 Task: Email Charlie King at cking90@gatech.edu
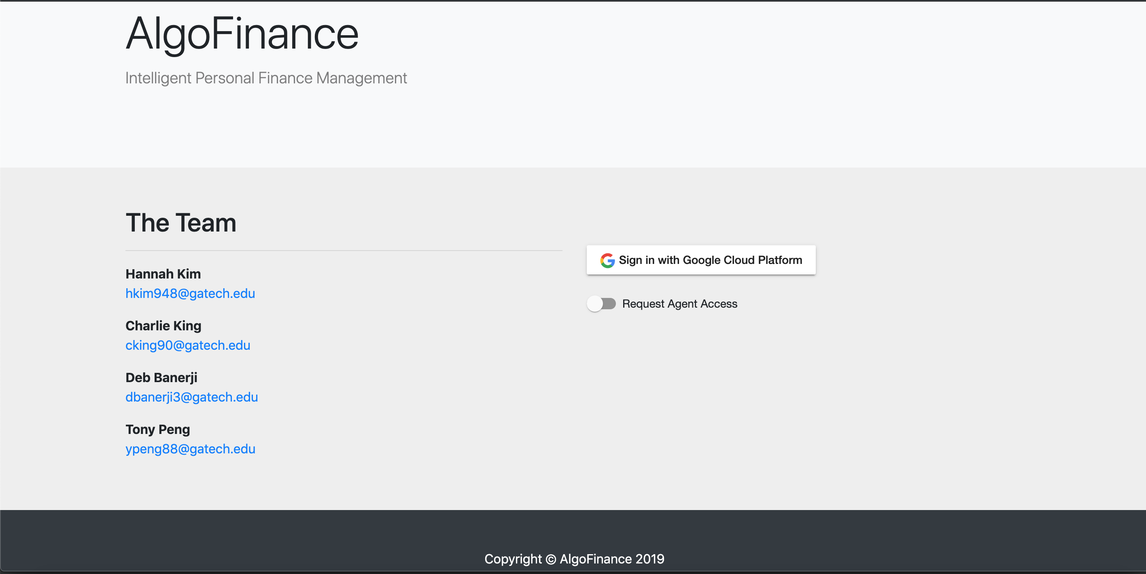[188, 345]
